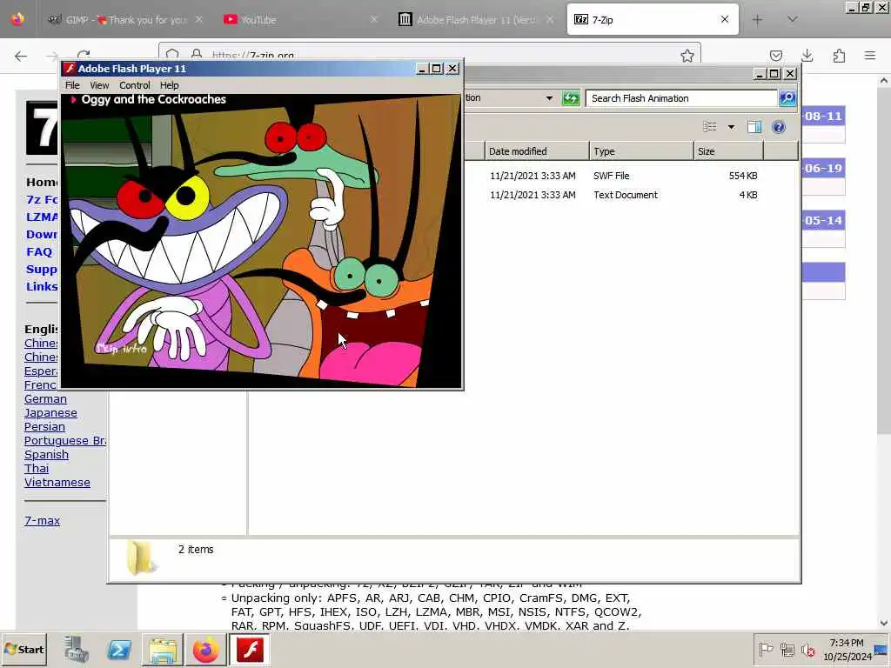Open the Spanish language link
The image size is (891, 668).
point(46,455)
